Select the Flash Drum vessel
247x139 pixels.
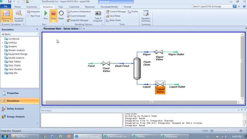137,69
